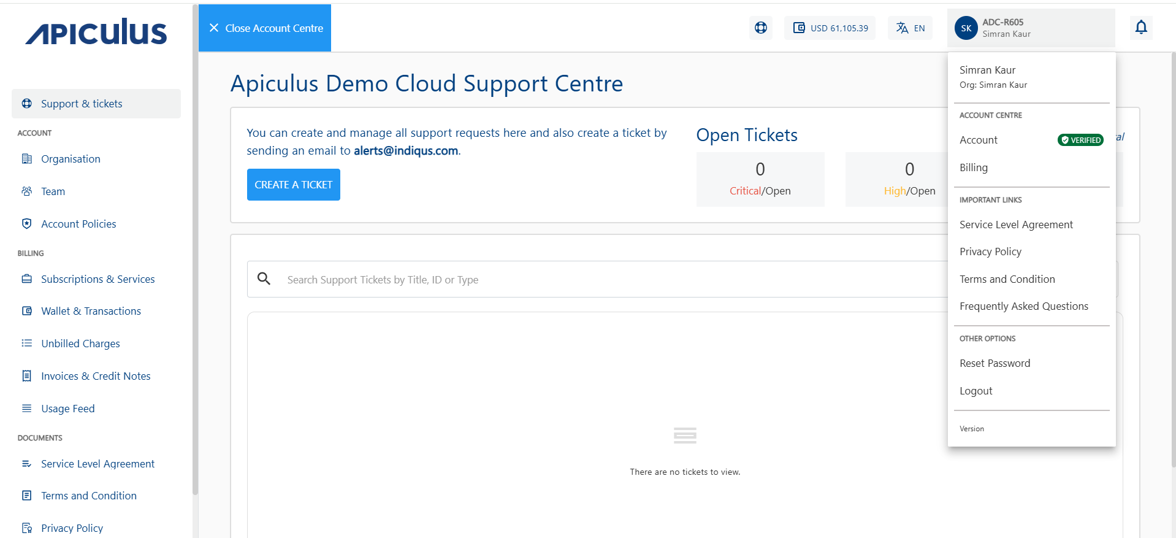The height and width of the screenshot is (538, 1176).
Task: Choose Logout in the user menu
Action: (976, 391)
